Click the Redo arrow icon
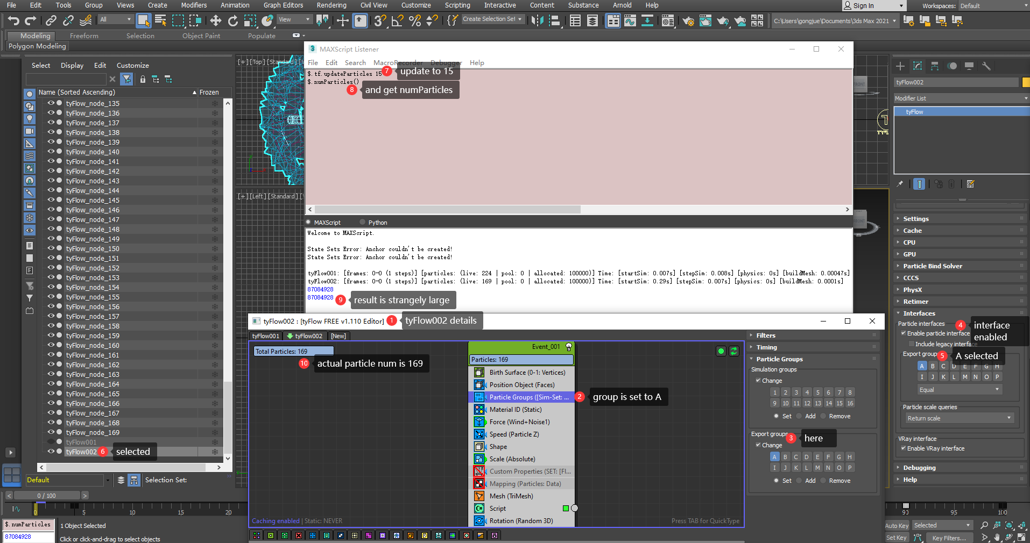This screenshot has height=543, width=1030. (31, 20)
